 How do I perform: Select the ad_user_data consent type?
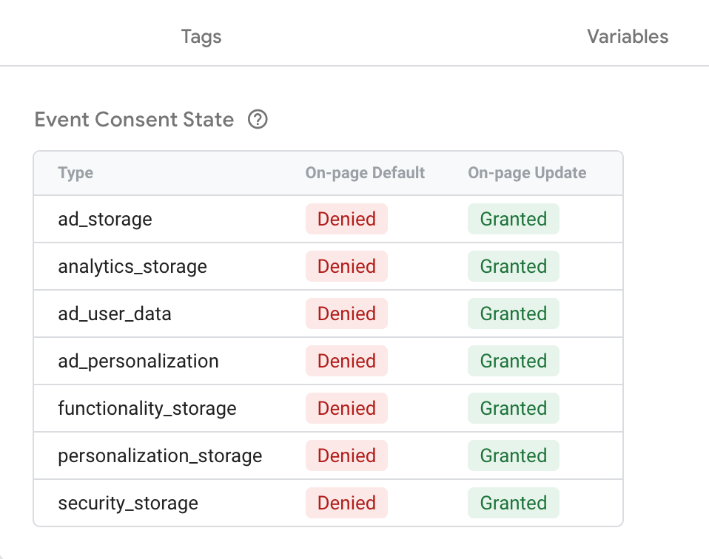pyautogui.click(x=115, y=314)
